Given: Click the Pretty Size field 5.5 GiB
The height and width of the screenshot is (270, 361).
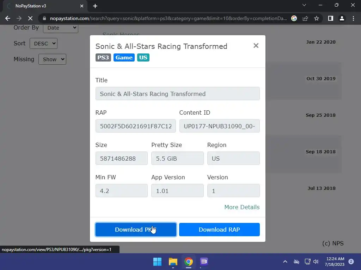Looking at the screenshot, I should [177, 159].
